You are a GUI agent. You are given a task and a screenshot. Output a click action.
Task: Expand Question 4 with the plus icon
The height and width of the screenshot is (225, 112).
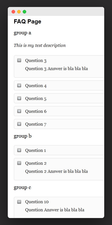tap(19, 85)
